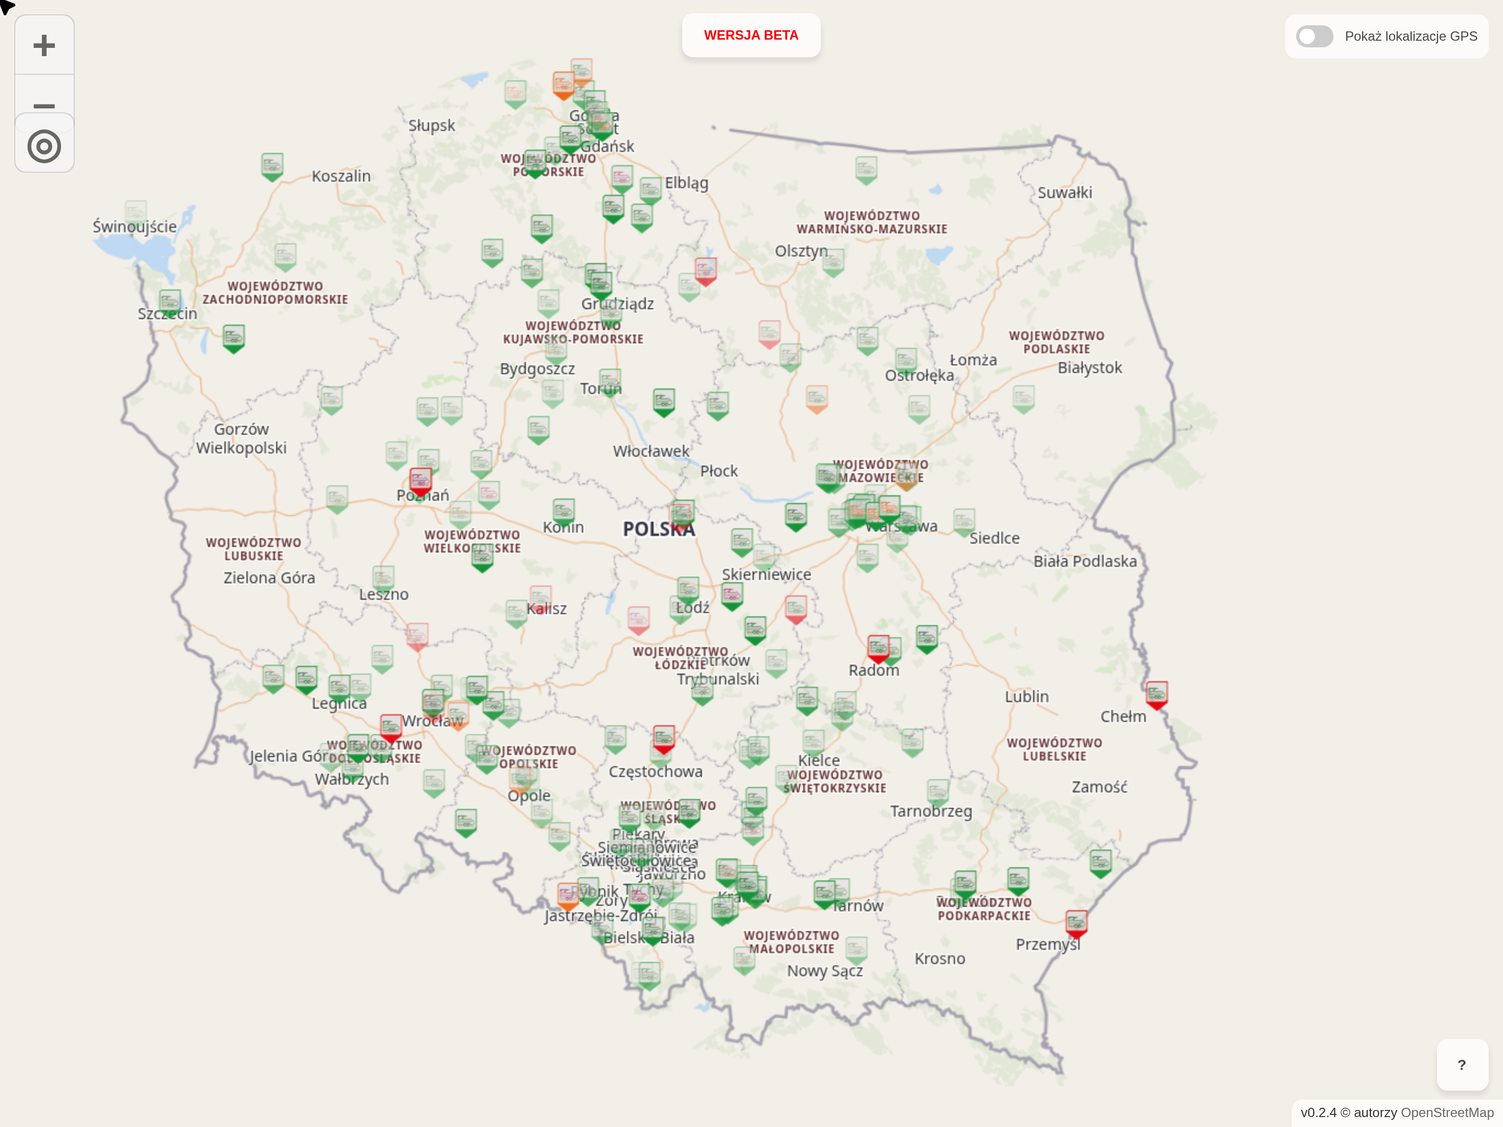Click the red marker near Chełm
The width and height of the screenshot is (1503, 1127).
(x=1156, y=693)
